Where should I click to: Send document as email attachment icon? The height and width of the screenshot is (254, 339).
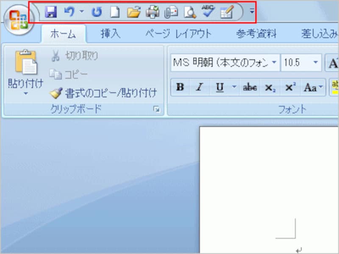(x=171, y=13)
